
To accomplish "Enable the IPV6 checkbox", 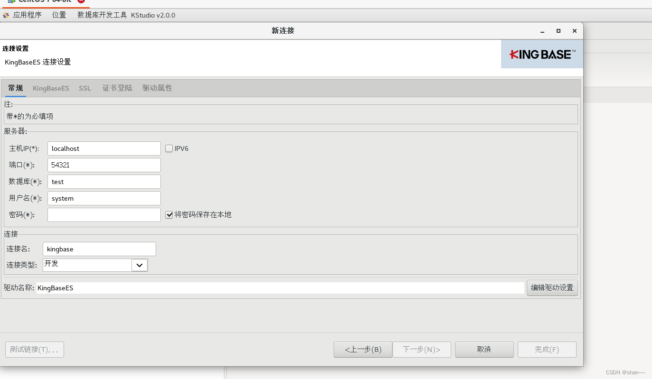I will [169, 148].
